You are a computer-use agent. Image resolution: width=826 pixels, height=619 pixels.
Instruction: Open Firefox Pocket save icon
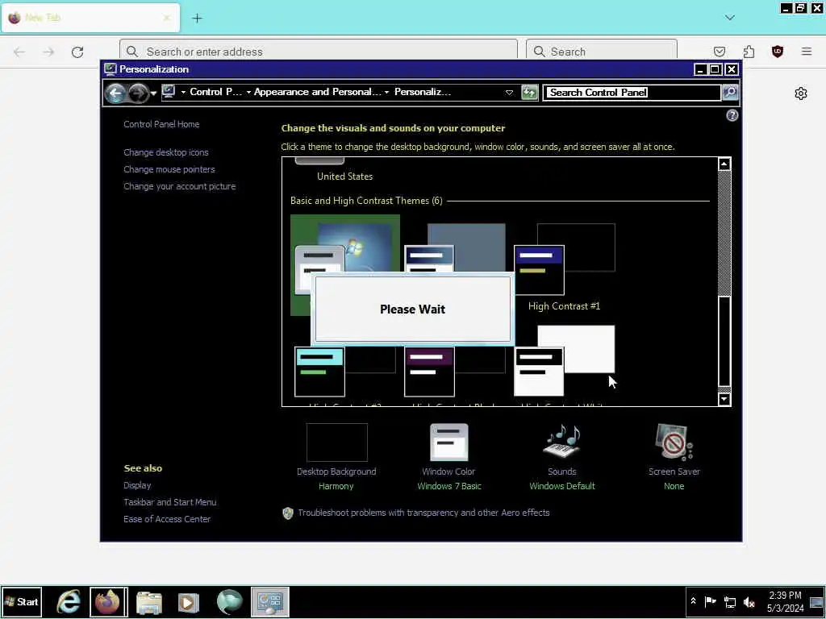coord(719,52)
